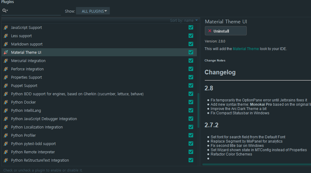The image size is (311, 173).
Task: Click the search magnifier icon
Action: [5, 10]
